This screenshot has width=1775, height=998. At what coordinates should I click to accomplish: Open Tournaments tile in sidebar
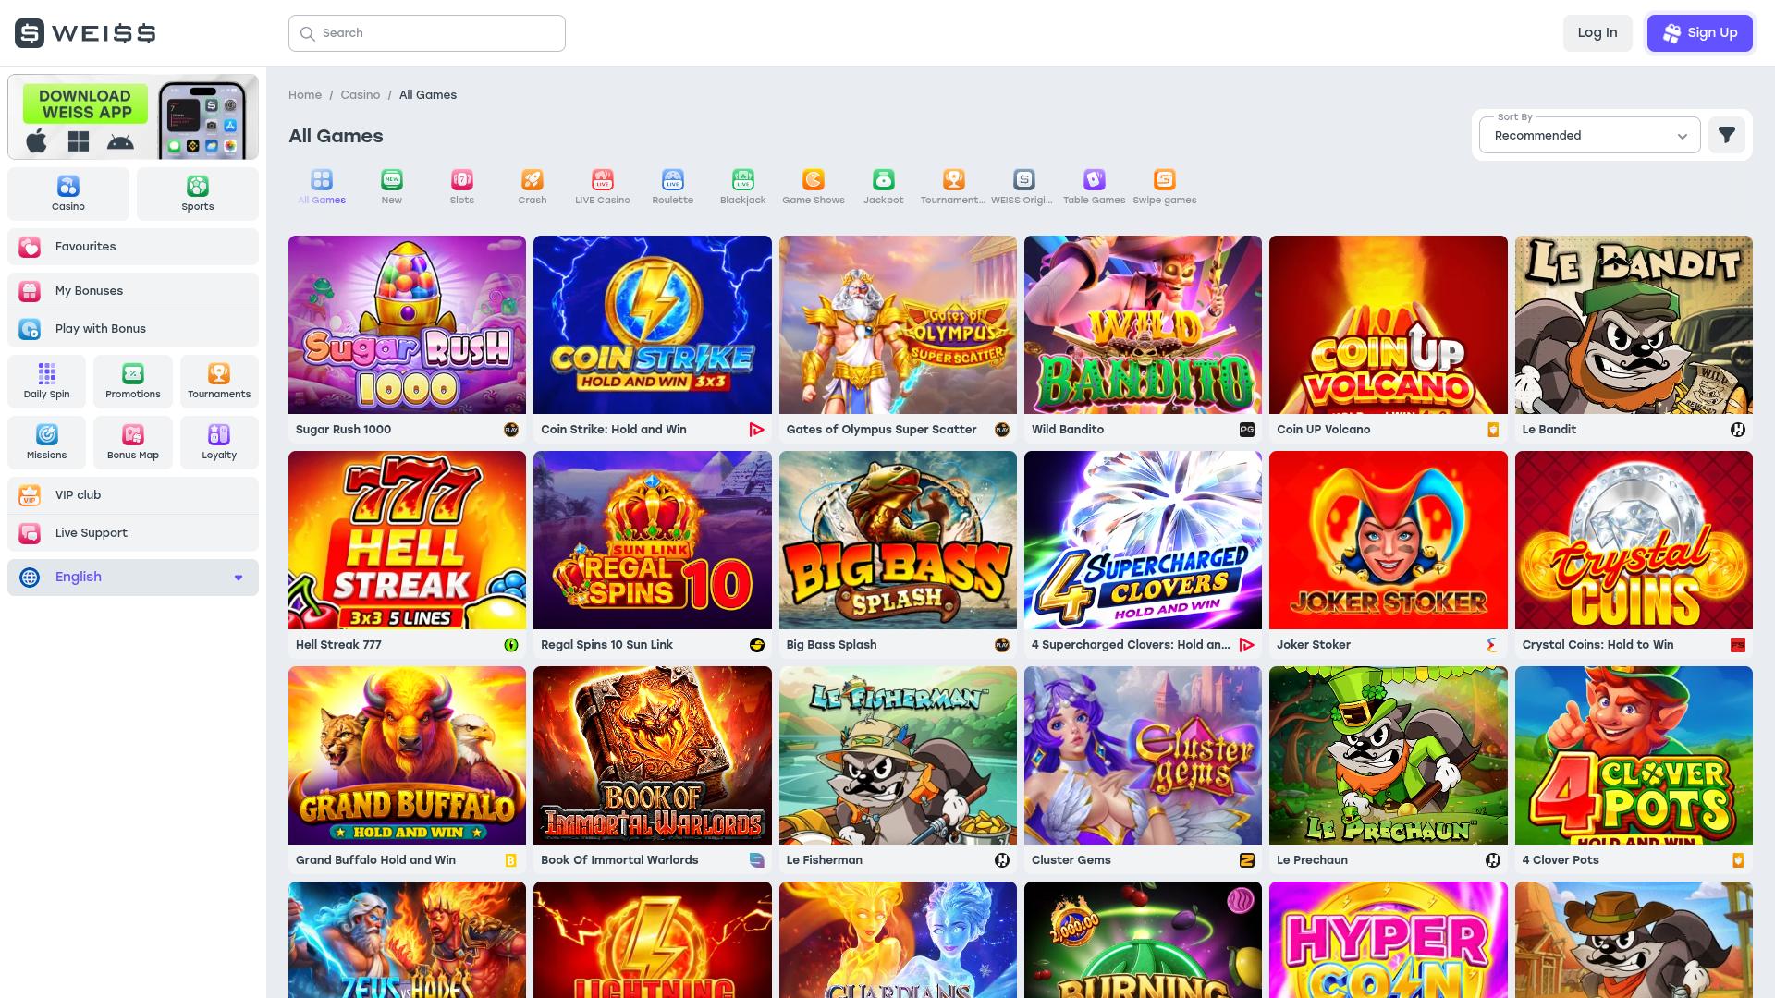[219, 382]
